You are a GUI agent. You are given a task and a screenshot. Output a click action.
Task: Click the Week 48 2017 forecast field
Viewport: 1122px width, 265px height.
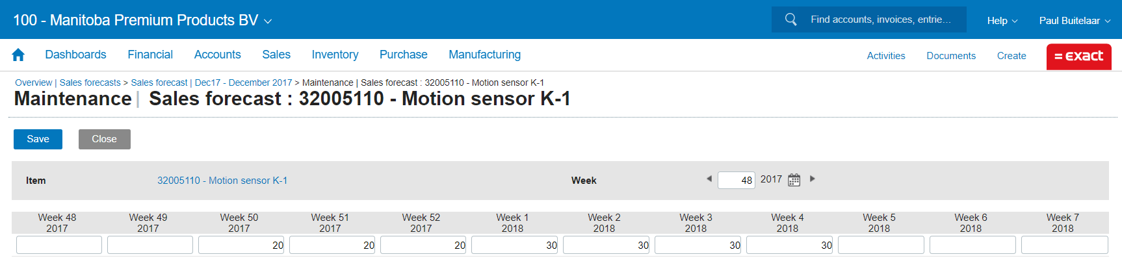(59, 245)
